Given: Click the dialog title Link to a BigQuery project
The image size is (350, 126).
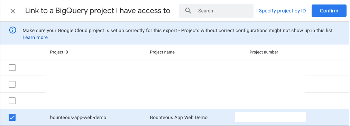Looking at the screenshot, I should 98,11.
